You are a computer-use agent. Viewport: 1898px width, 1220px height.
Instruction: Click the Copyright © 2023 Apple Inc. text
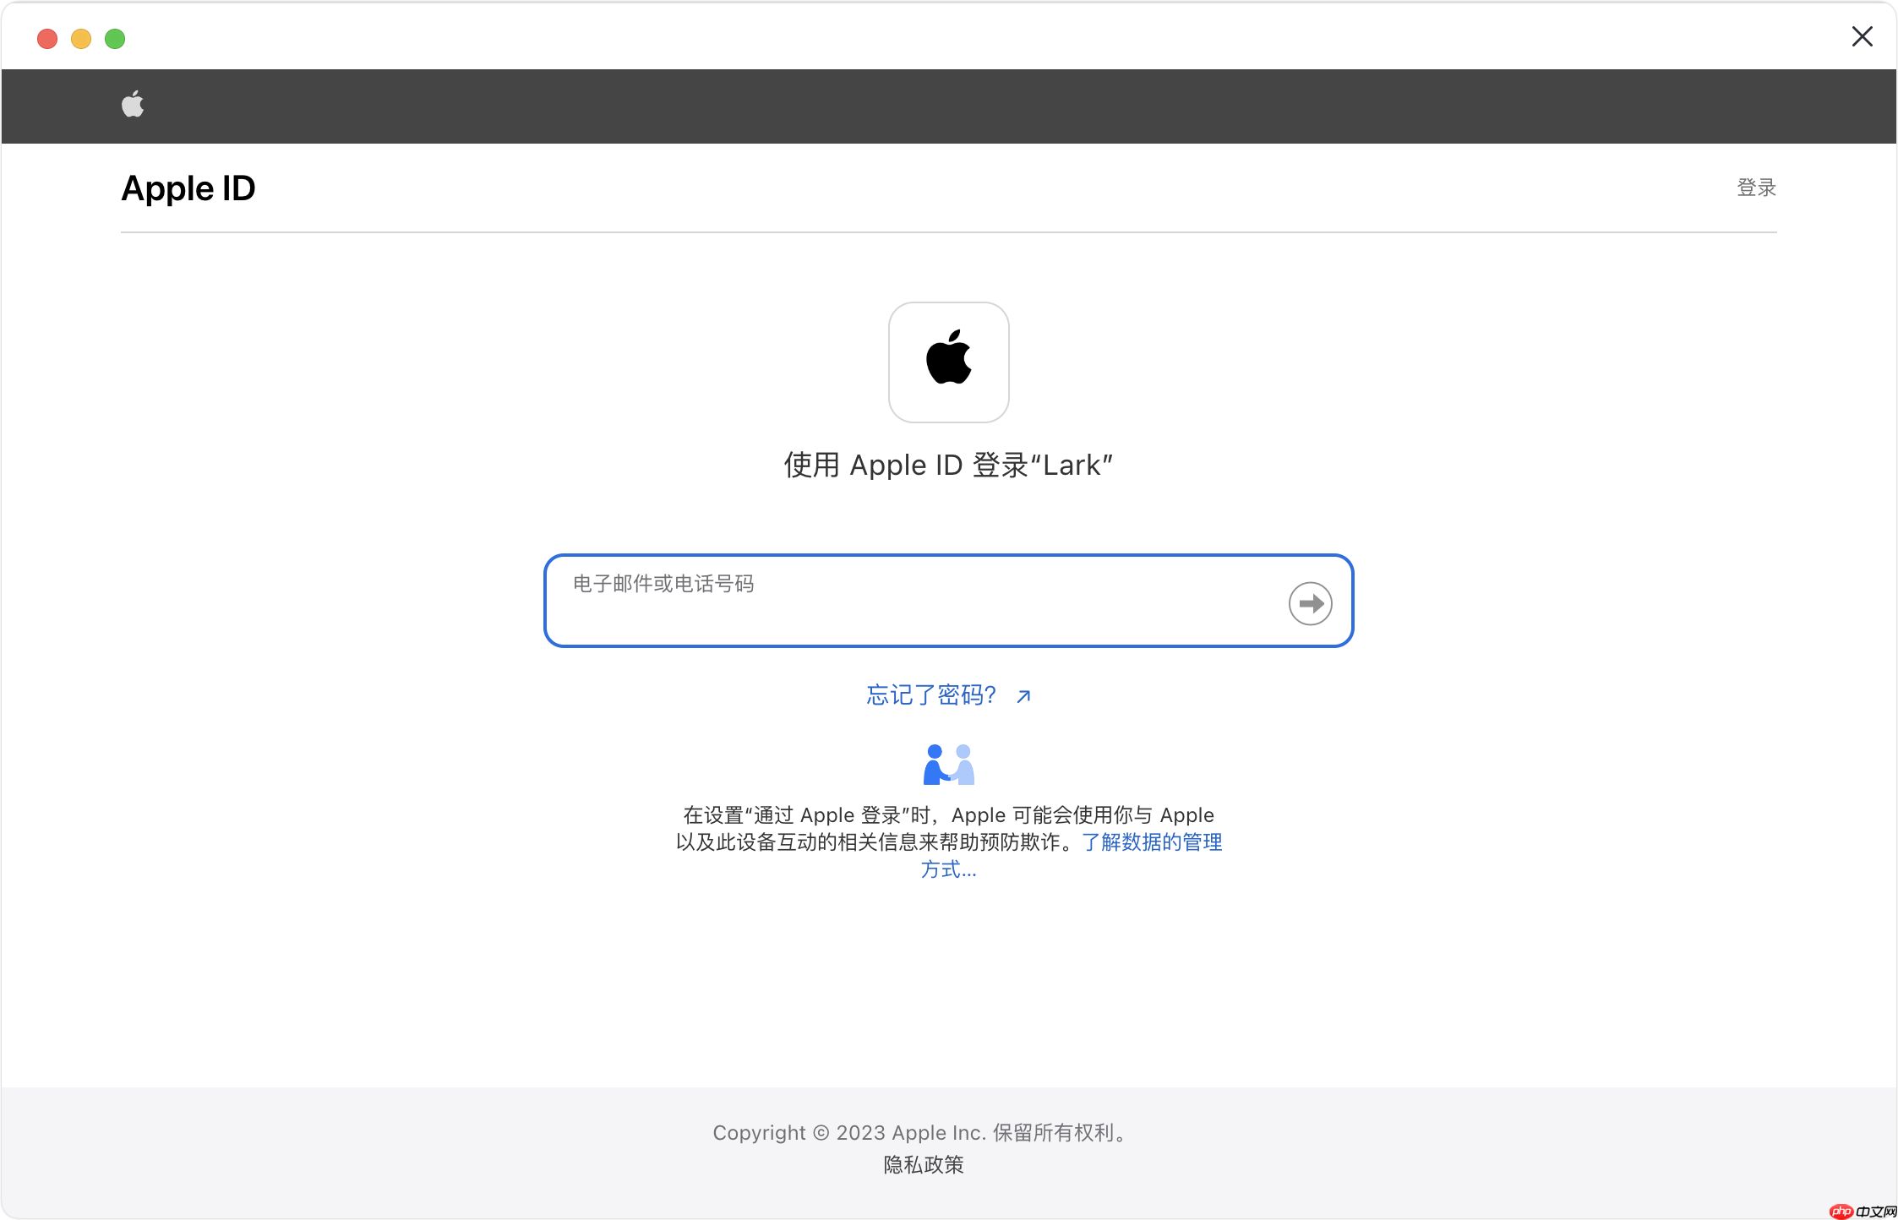click(921, 1133)
